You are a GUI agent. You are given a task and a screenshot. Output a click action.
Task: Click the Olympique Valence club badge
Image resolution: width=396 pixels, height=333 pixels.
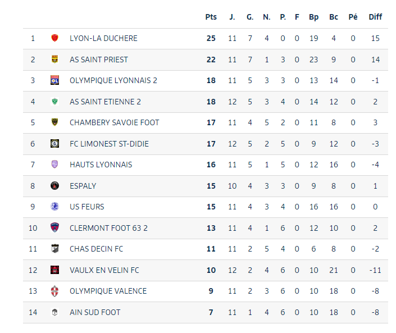pyautogui.click(x=55, y=291)
